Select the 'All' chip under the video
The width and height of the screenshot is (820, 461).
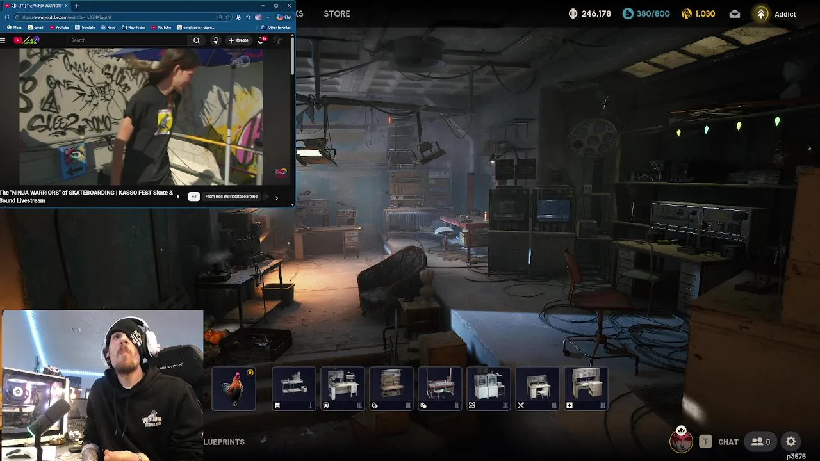[x=193, y=197]
